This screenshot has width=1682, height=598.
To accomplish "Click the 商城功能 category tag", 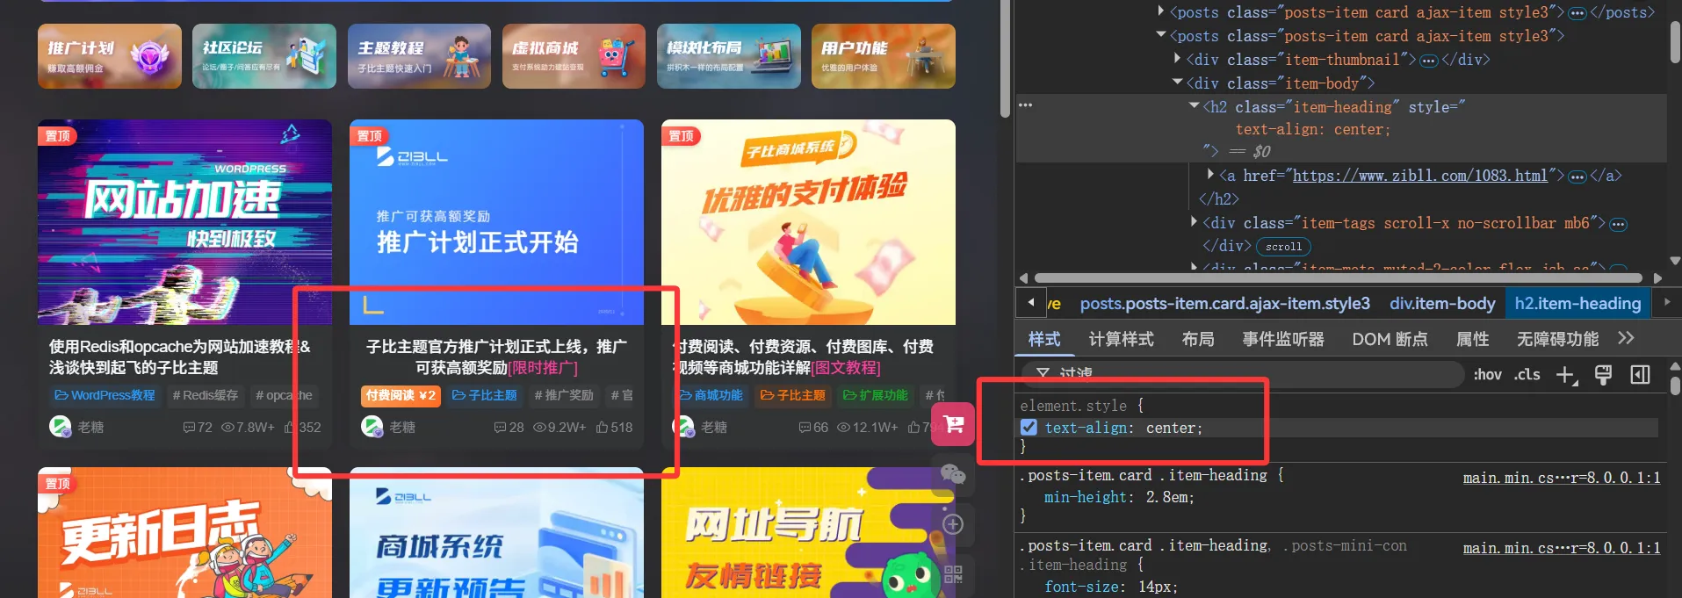I will pos(711,395).
